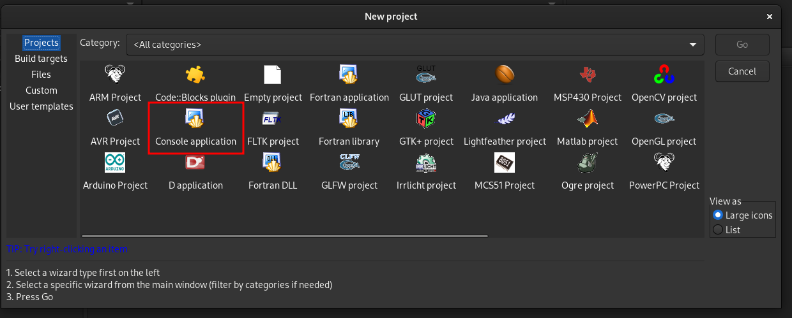Viewport: 792px width, 318px height.
Task: Switch to Build targets wizard type
Action: (x=41, y=59)
